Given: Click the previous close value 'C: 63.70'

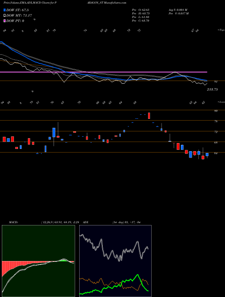Looking at the screenshot, I should tap(143, 21).
